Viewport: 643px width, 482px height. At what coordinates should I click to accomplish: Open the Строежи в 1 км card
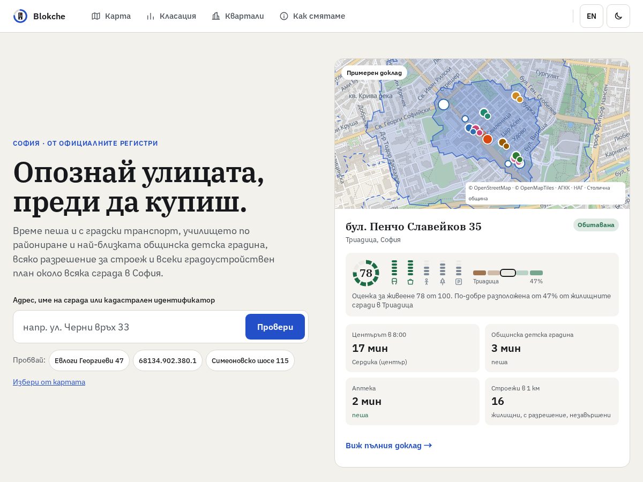pyautogui.click(x=552, y=401)
